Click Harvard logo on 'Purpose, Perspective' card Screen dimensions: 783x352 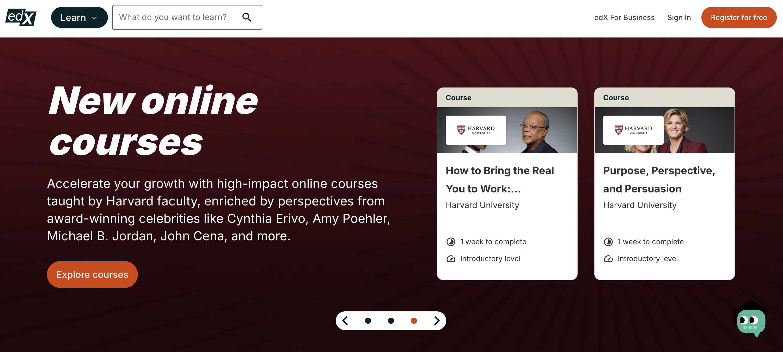click(x=633, y=130)
